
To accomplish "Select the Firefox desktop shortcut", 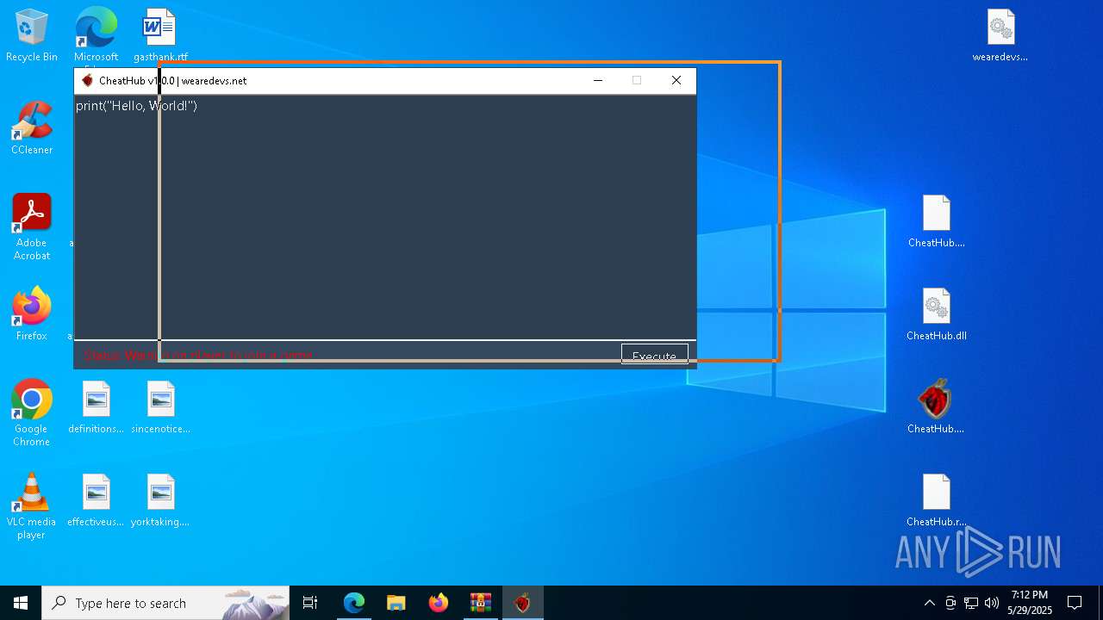I will (x=32, y=314).
